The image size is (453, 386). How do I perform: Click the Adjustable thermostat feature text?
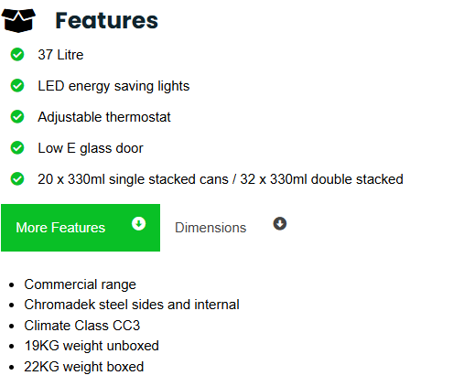(x=104, y=117)
